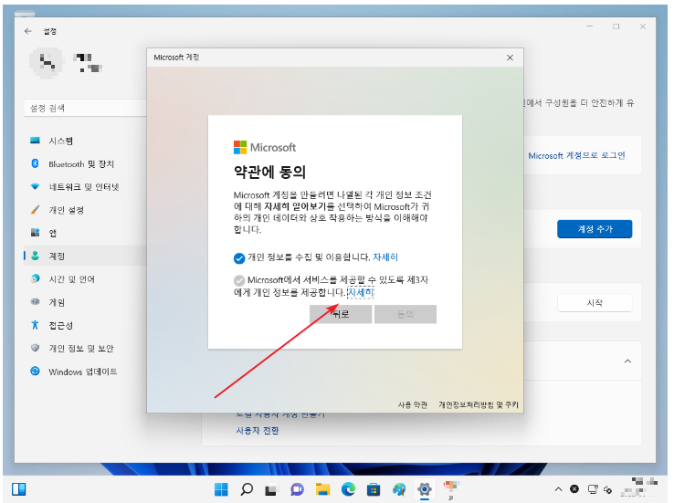This screenshot has height=503, width=674.
Task: Close the Microsoft 계정 dialog
Action: point(510,58)
